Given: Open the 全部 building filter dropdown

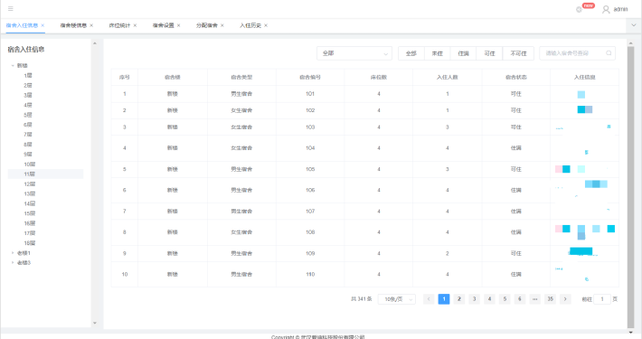Looking at the screenshot, I should pyautogui.click(x=354, y=53).
